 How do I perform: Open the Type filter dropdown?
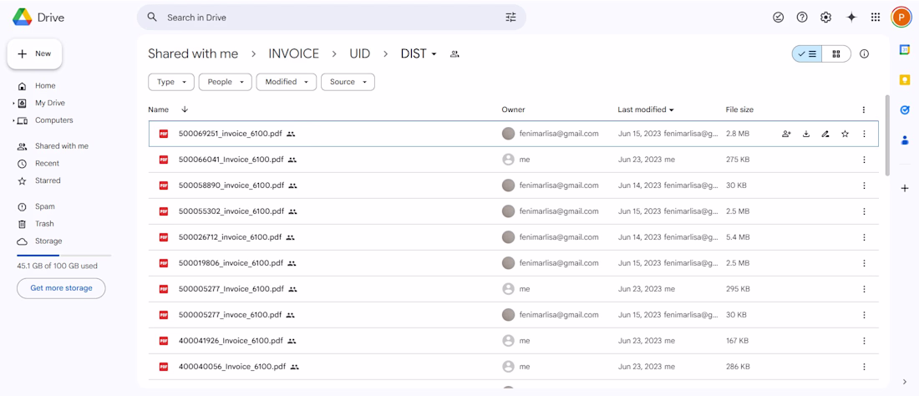(x=171, y=82)
